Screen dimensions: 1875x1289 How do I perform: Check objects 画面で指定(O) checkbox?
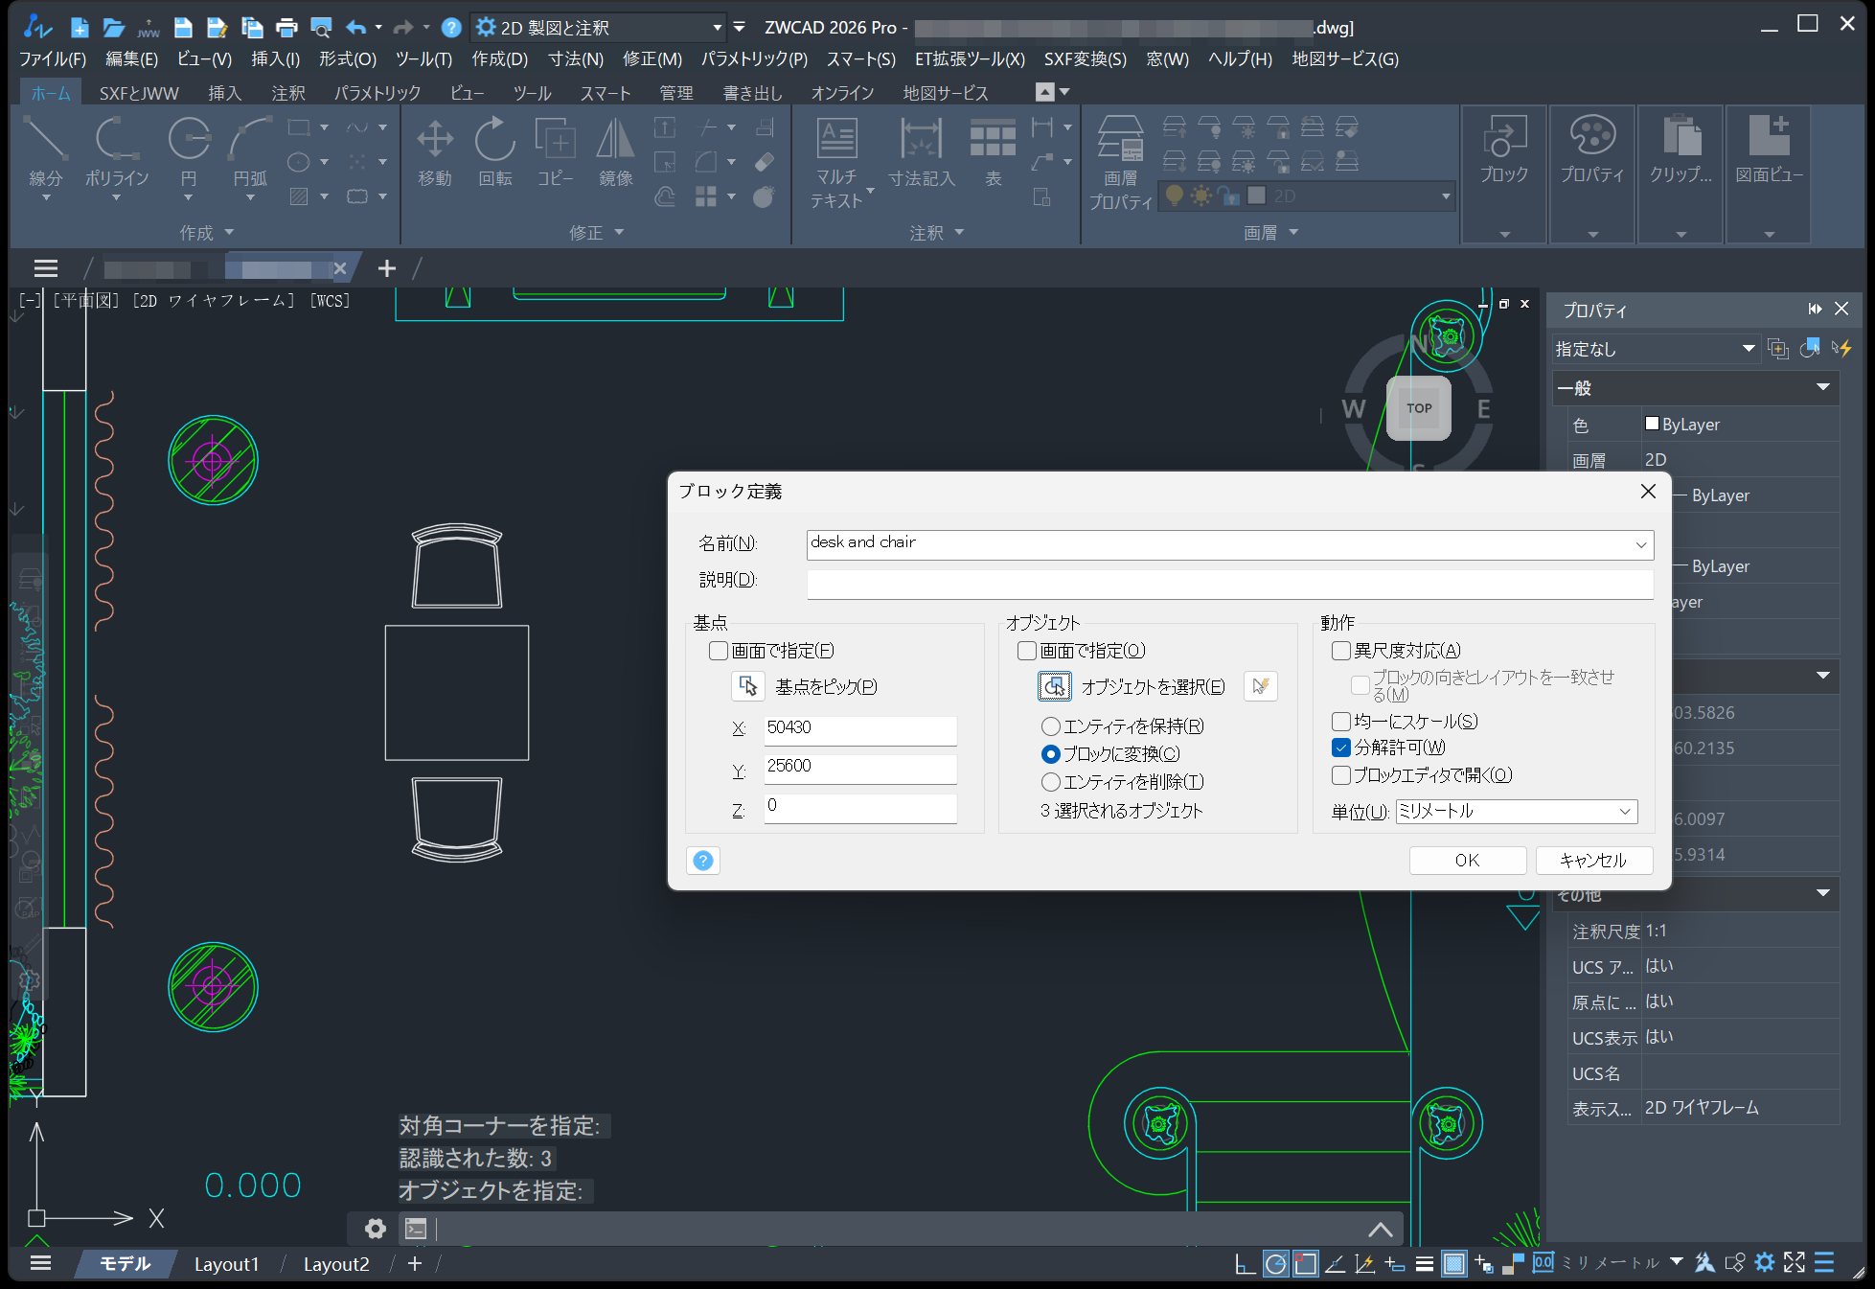click(x=1027, y=651)
